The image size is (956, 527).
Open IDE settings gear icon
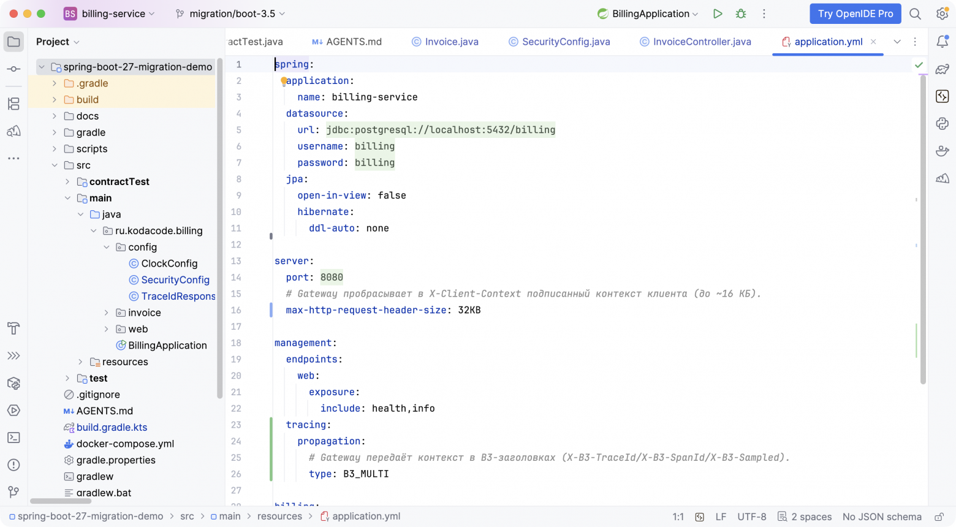pos(943,13)
